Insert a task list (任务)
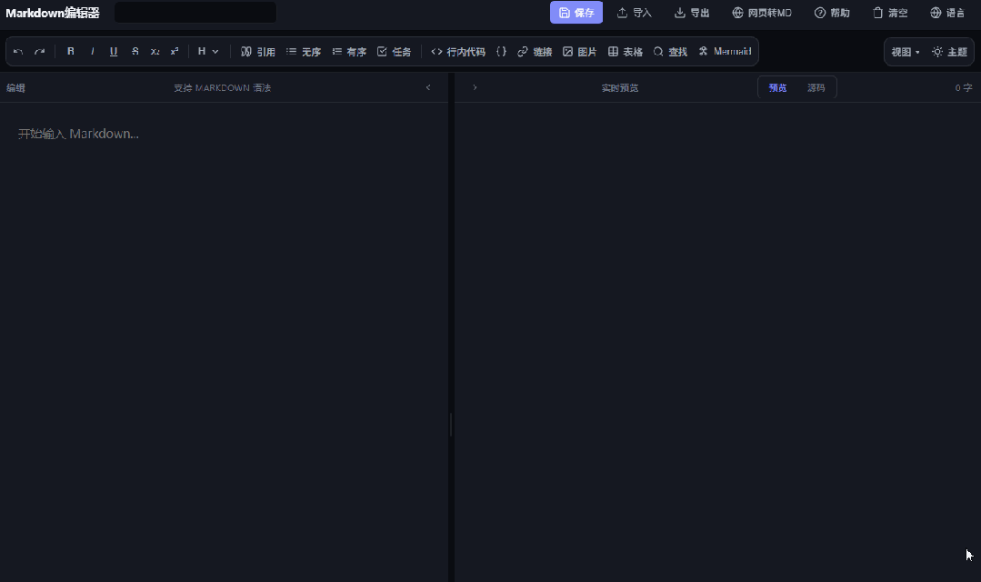Viewport: 981px width, 582px height. 395,51
